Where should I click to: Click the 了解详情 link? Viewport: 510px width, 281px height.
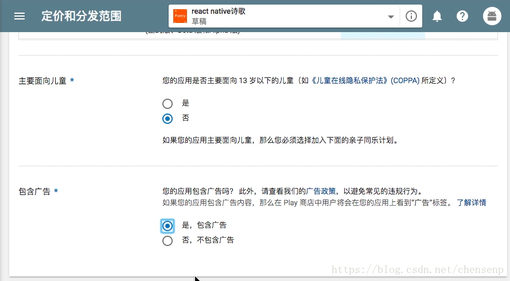point(472,202)
